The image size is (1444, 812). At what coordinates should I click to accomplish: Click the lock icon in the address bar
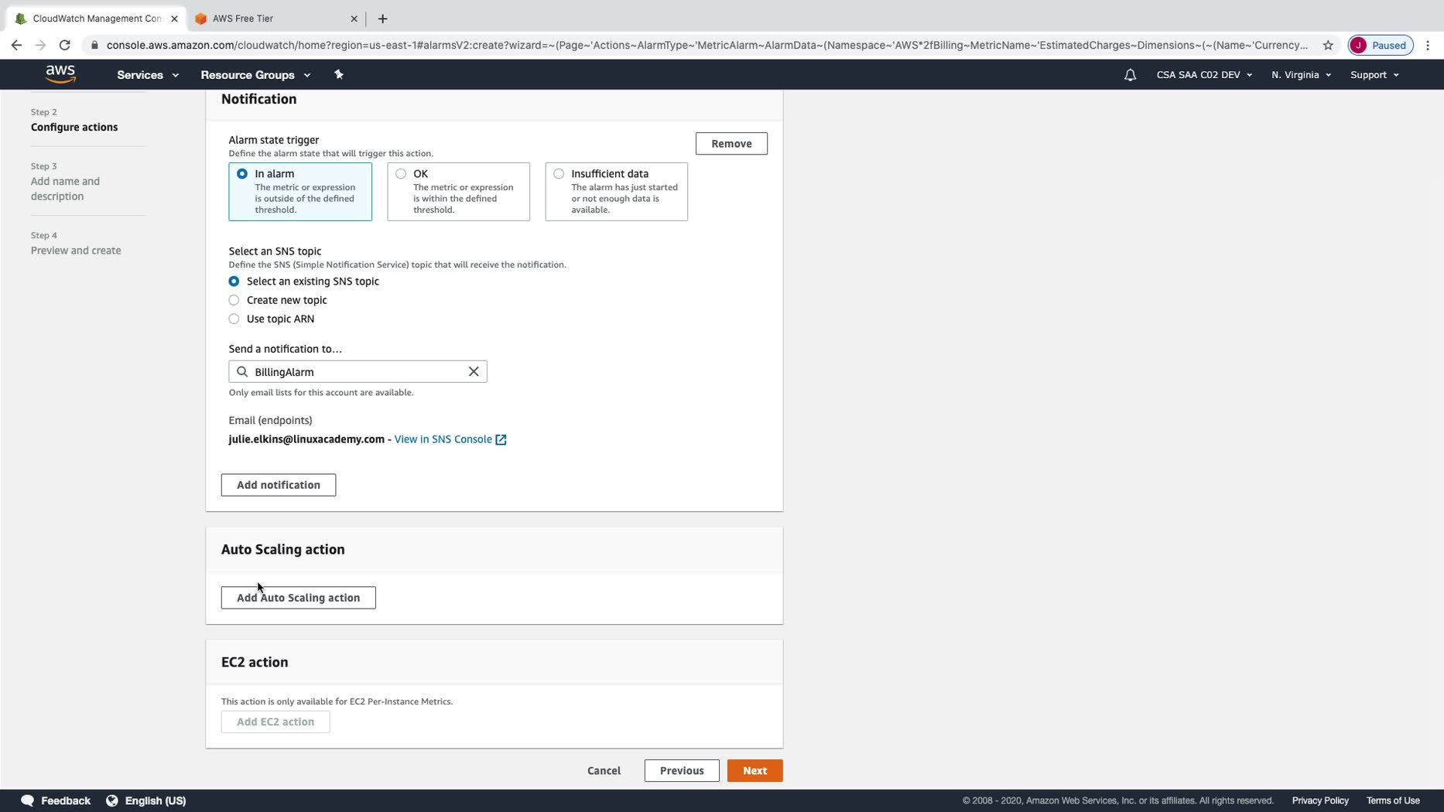(x=94, y=45)
